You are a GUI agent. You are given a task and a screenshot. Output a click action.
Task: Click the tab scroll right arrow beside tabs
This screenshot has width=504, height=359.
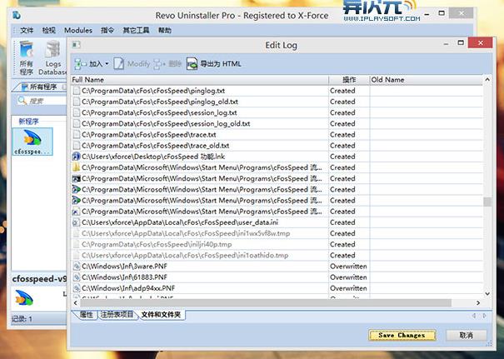(484, 316)
